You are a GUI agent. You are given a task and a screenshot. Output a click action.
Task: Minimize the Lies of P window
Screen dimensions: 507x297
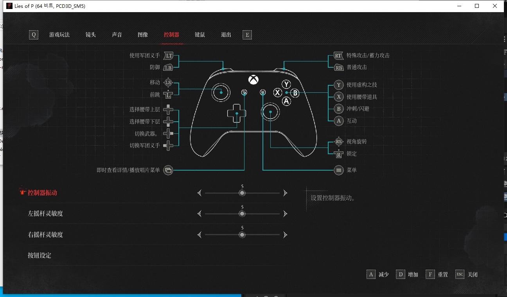pos(458,6)
